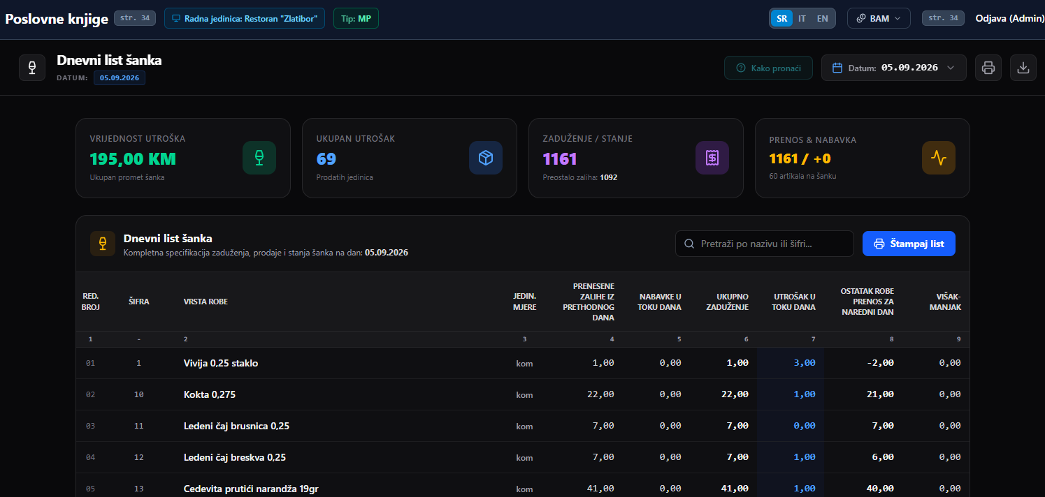Screen dimensions: 1045x497
Task: Click green glass icon in Vrijednost utroška card
Action: pyautogui.click(x=259, y=158)
